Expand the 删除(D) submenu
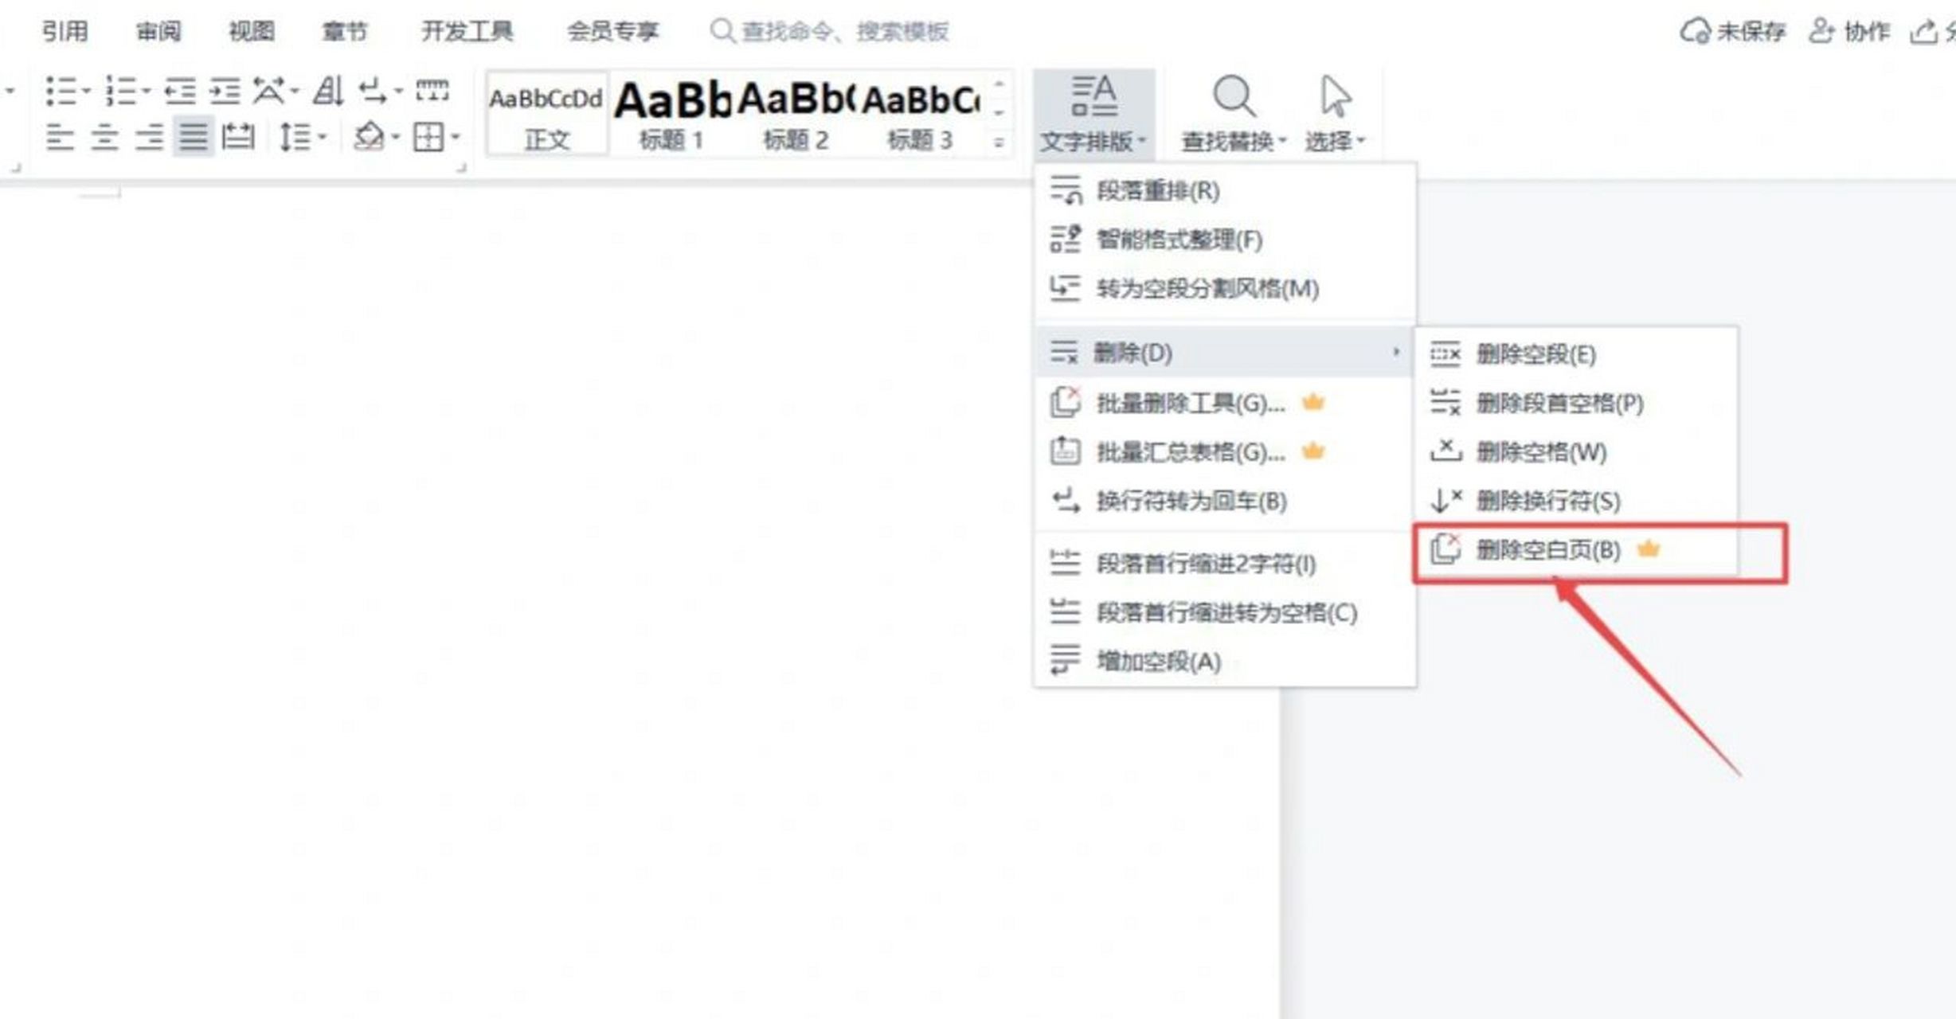 1131,353
